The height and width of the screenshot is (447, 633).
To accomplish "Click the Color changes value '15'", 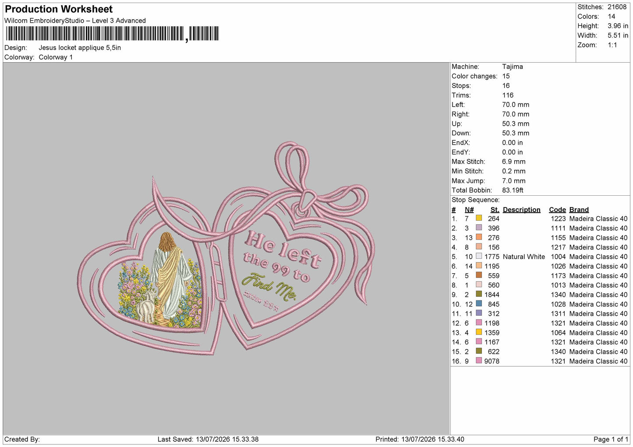I will coord(506,76).
